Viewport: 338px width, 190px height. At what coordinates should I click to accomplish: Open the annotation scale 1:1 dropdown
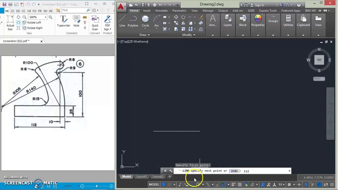(282, 184)
